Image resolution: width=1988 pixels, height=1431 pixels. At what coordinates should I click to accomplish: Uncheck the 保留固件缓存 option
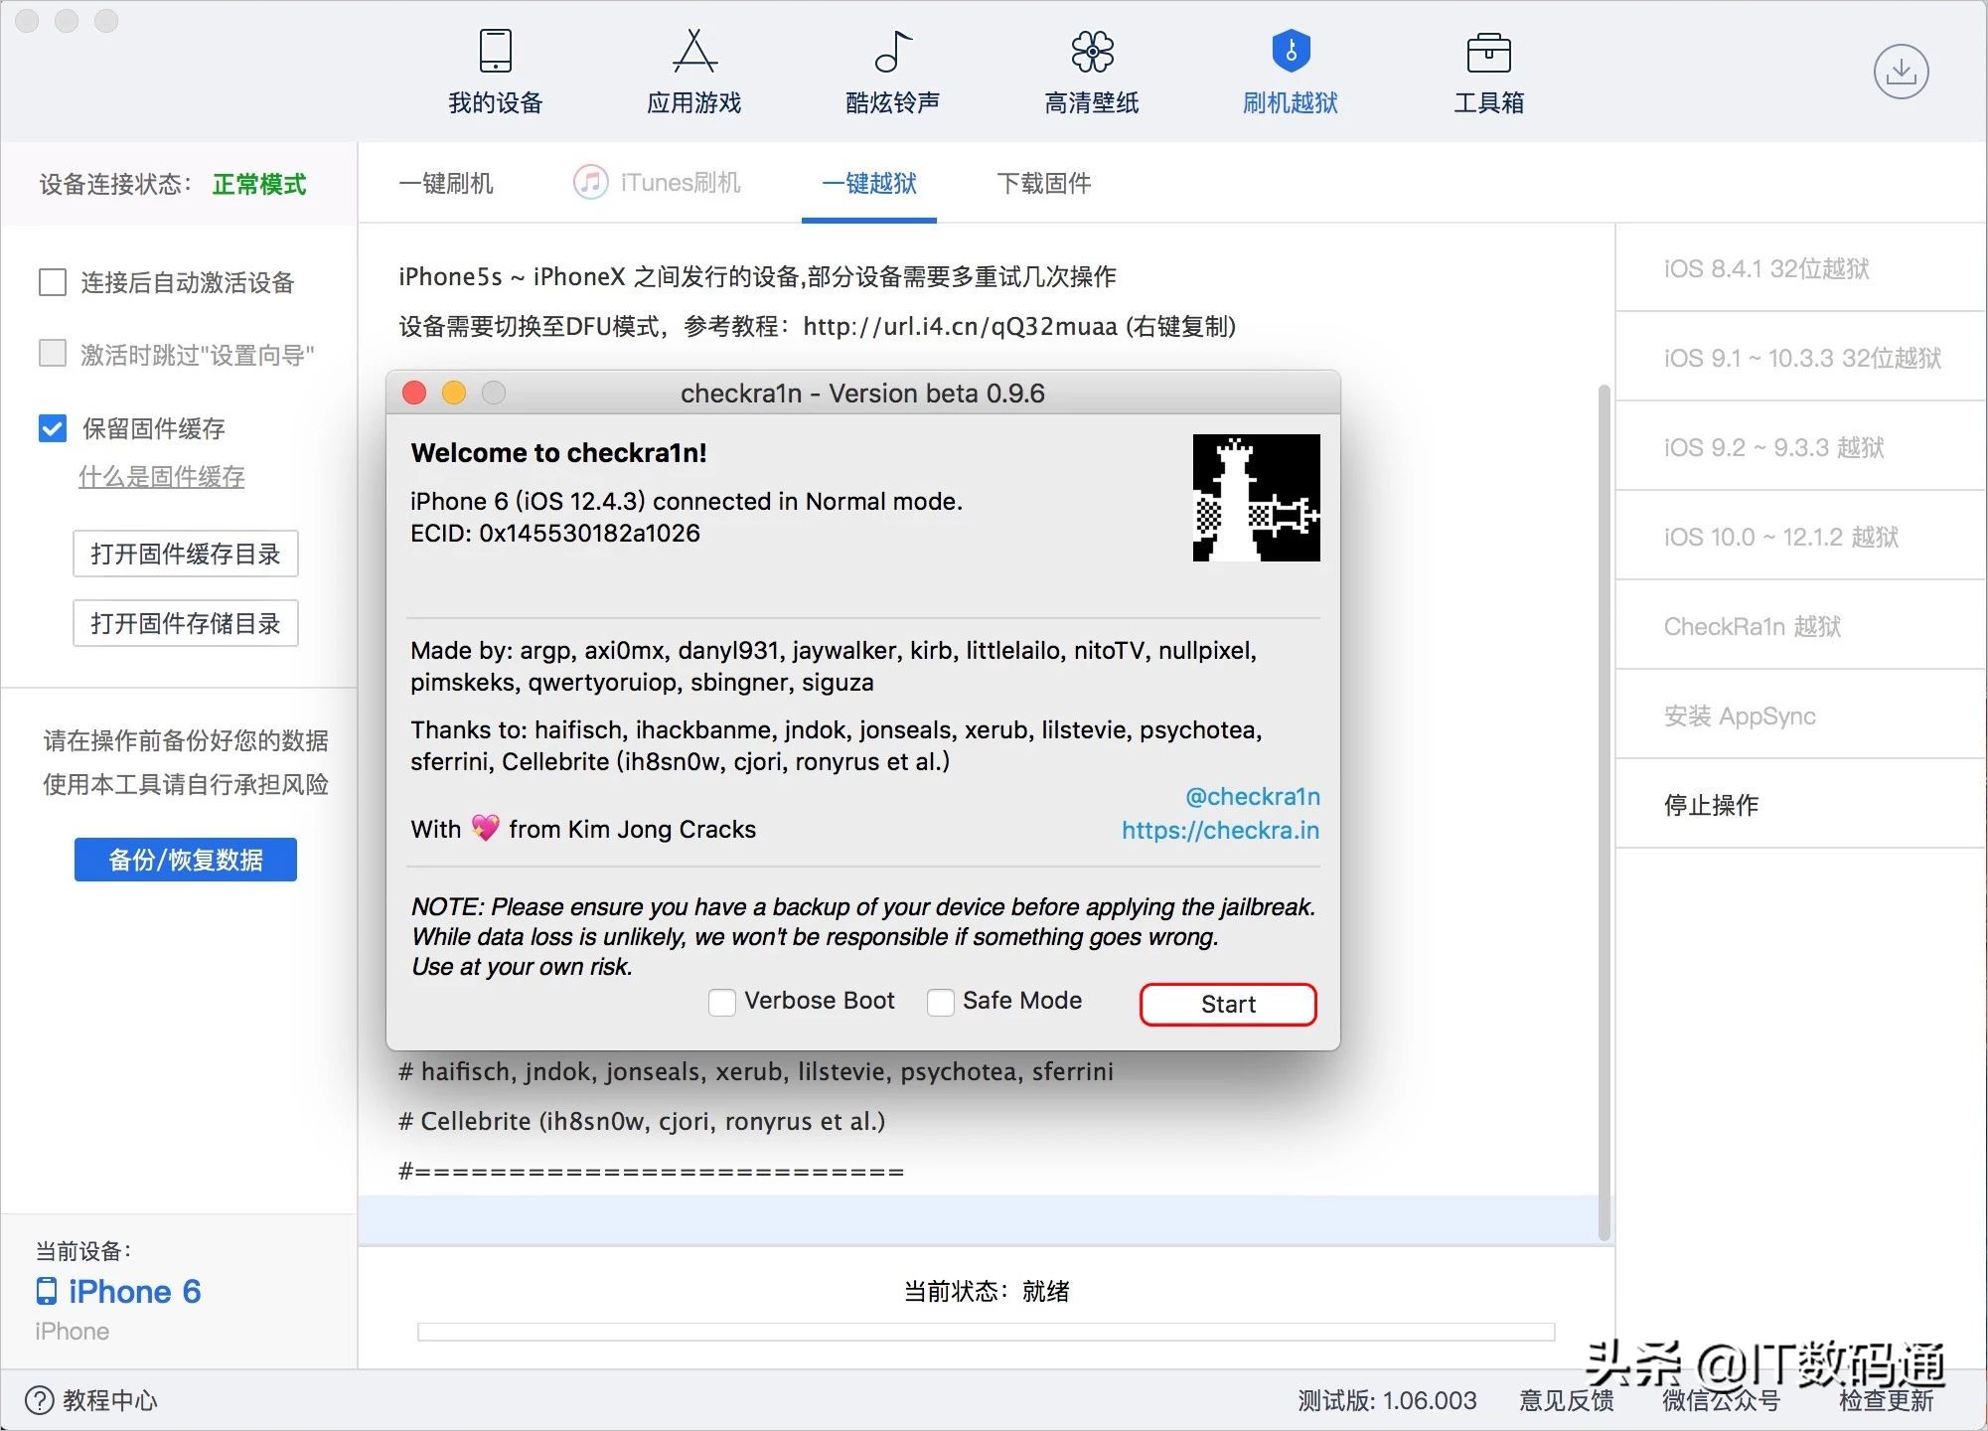pyautogui.click(x=52, y=428)
